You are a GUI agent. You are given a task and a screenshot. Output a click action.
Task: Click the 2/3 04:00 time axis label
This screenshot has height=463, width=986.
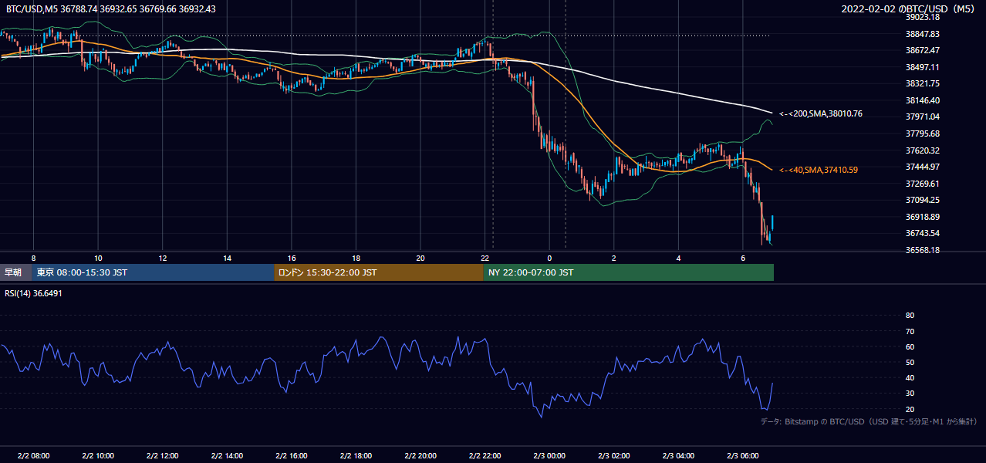pos(678,455)
